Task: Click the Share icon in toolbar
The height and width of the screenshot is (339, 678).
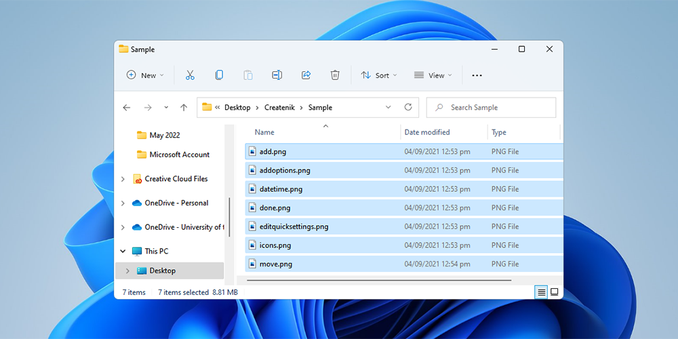Action: point(306,75)
